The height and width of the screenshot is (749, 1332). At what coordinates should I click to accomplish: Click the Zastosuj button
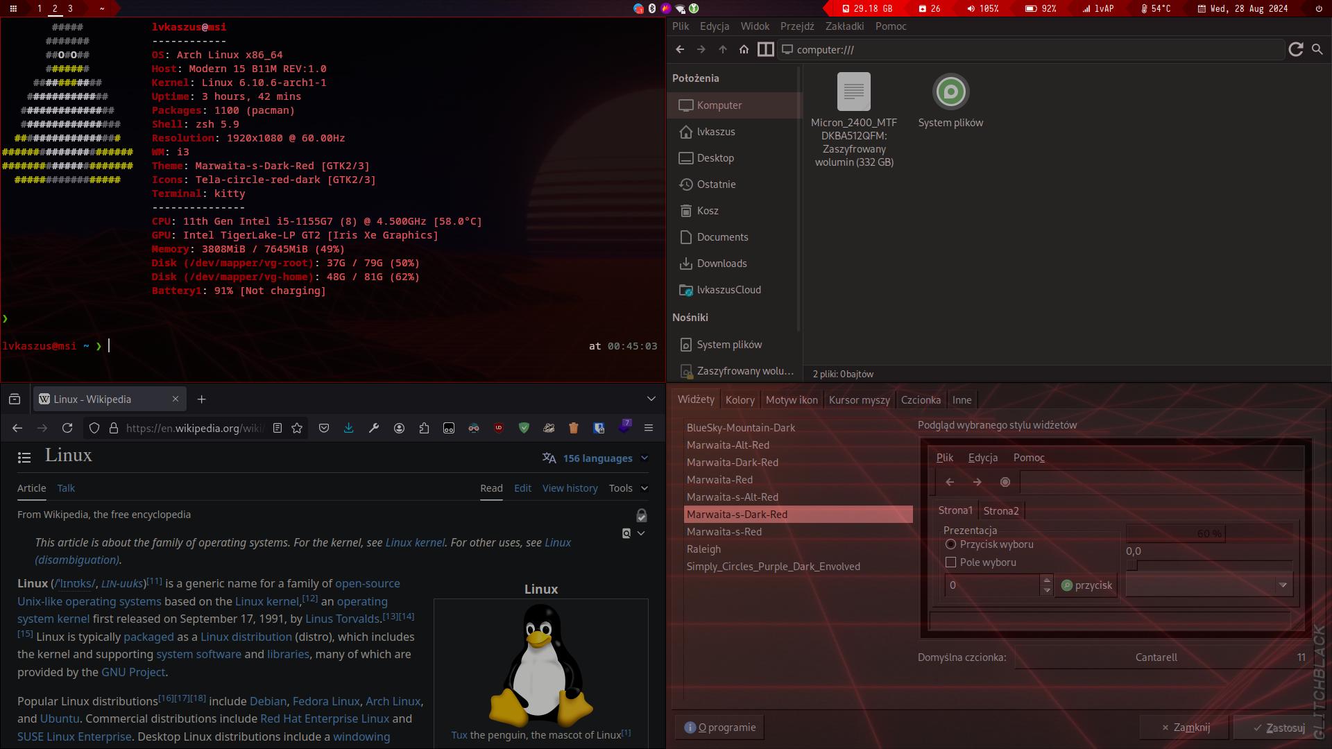[1279, 728]
